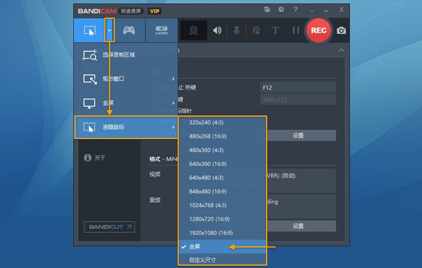Toggle the text overlay T icon

click(x=275, y=30)
